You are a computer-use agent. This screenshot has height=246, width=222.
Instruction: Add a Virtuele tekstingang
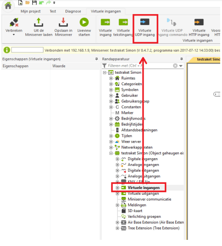click(123, 23)
